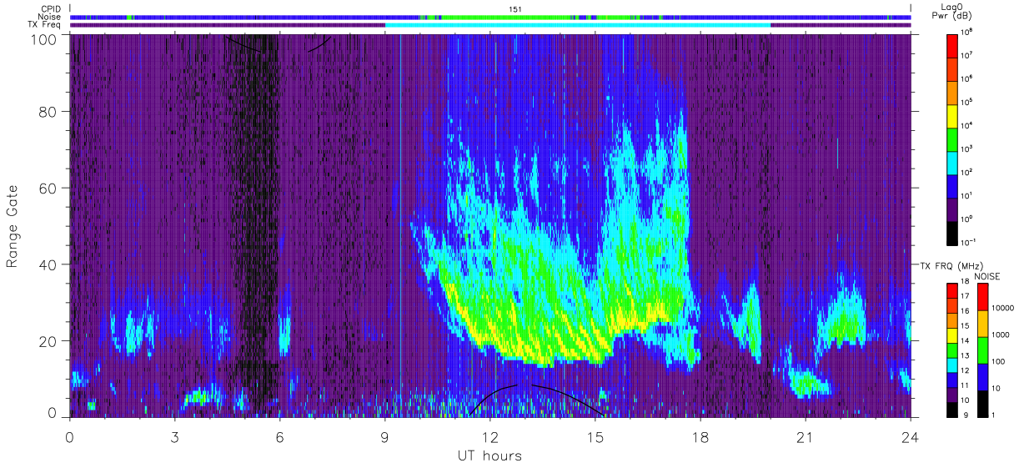1024x473 pixels.
Task: Pick the yellow segment of Lag0 power colorbar
Action: 951,116
